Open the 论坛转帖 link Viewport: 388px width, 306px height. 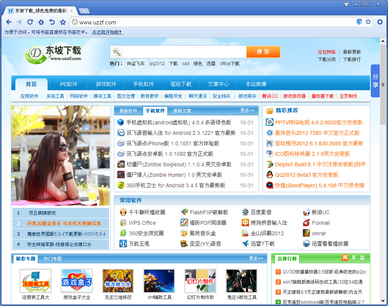tap(327, 52)
